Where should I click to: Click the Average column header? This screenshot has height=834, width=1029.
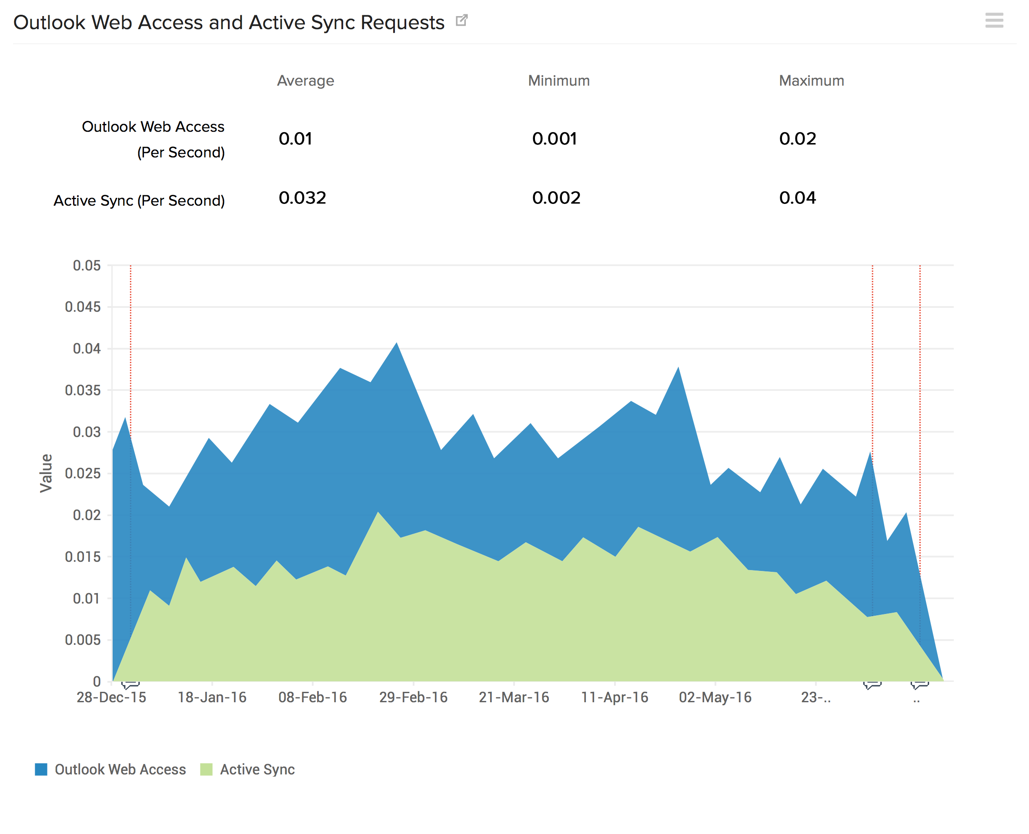coord(305,81)
